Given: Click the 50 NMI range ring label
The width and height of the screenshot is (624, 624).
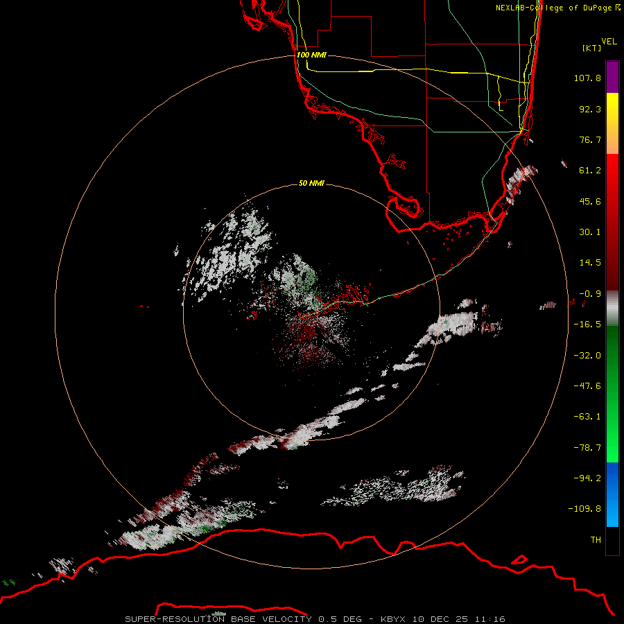Looking at the screenshot, I should point(311,183).
